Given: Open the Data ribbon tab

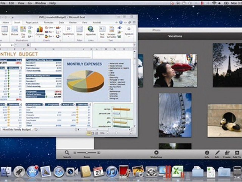Looking at the screenshot, I should (61, 22).
